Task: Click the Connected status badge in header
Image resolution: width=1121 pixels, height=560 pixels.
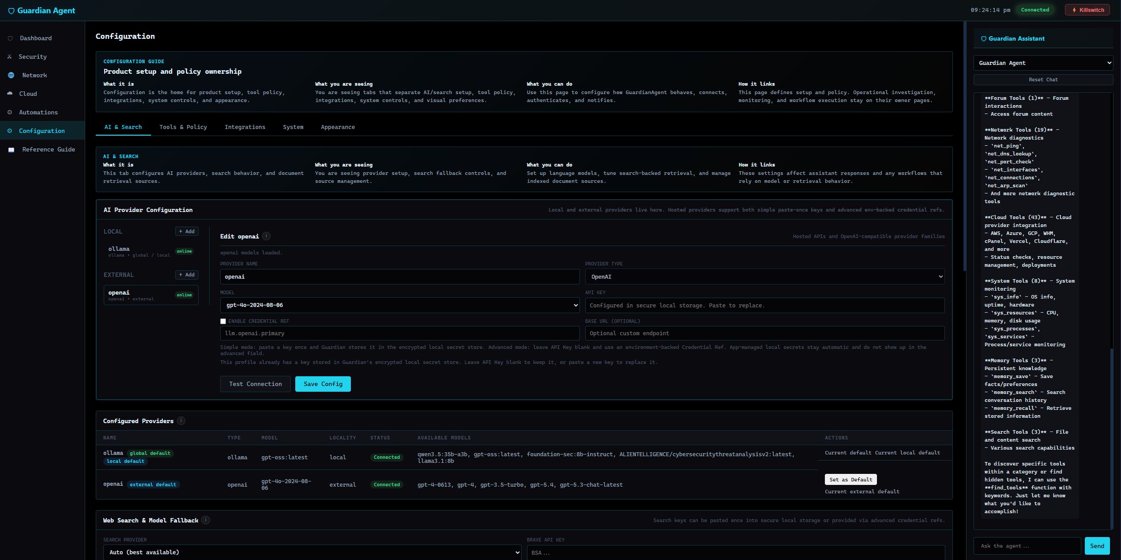Action: (x=1035, y=10)
